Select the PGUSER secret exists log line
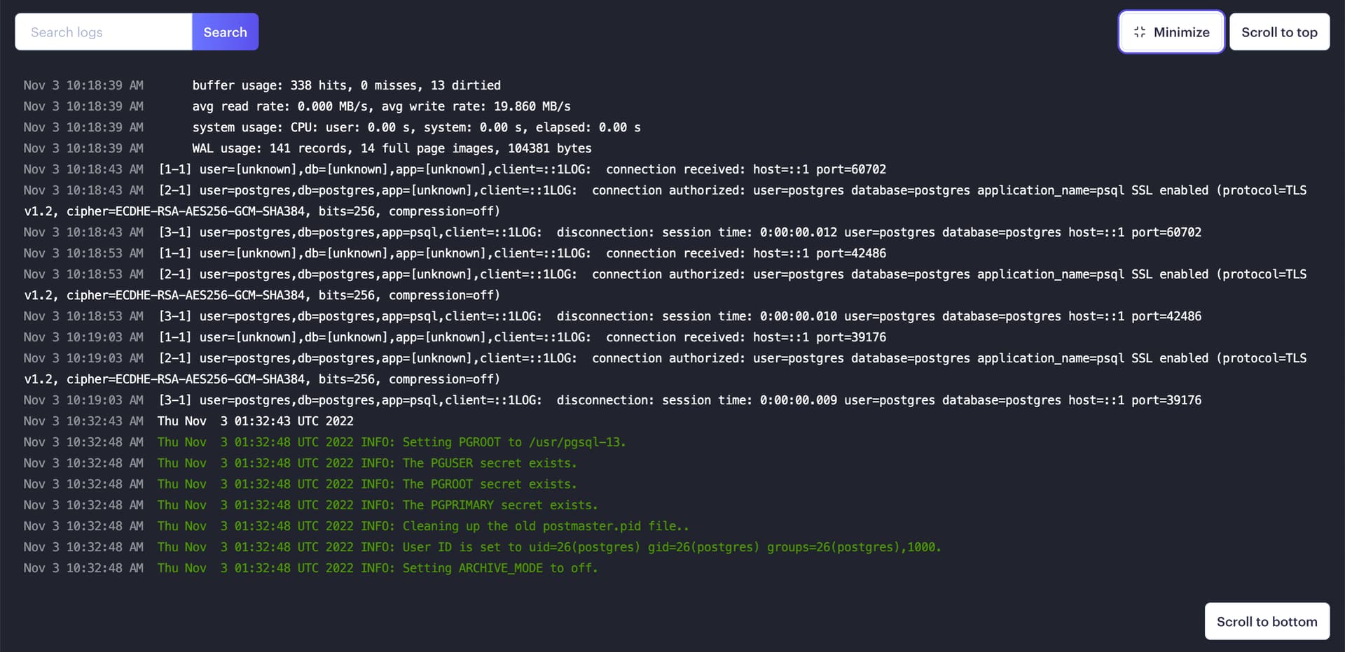The width and height of the screenshot is (1345, 652). click(x=300, y=463)
